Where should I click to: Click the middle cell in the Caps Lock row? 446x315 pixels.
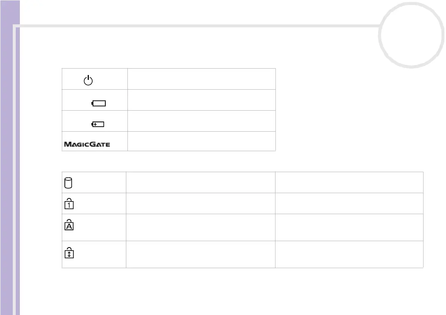(x=200, y=227)
